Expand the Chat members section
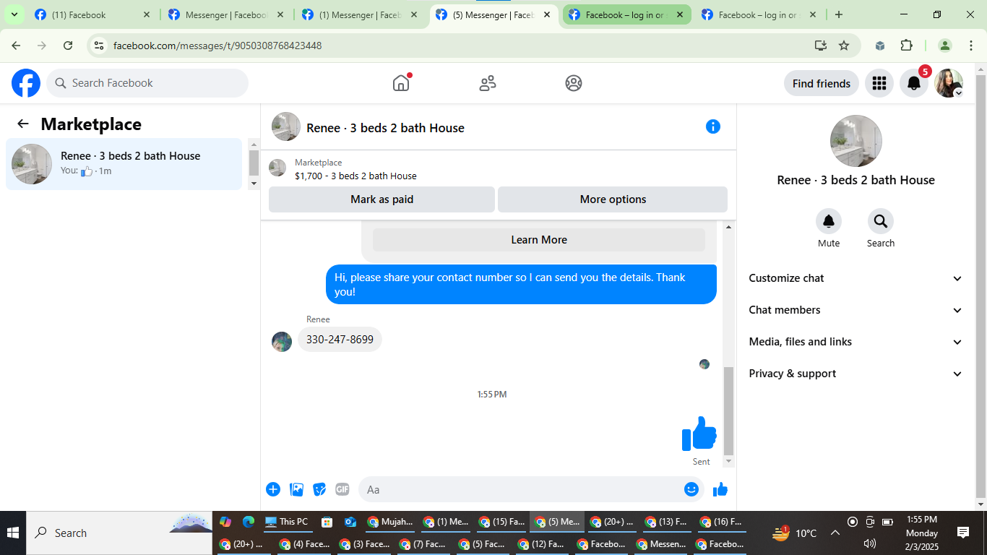 (856, 310)
